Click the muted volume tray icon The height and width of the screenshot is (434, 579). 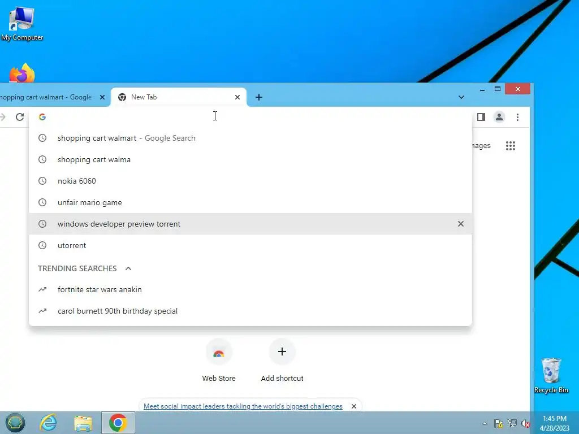point(525,423)
